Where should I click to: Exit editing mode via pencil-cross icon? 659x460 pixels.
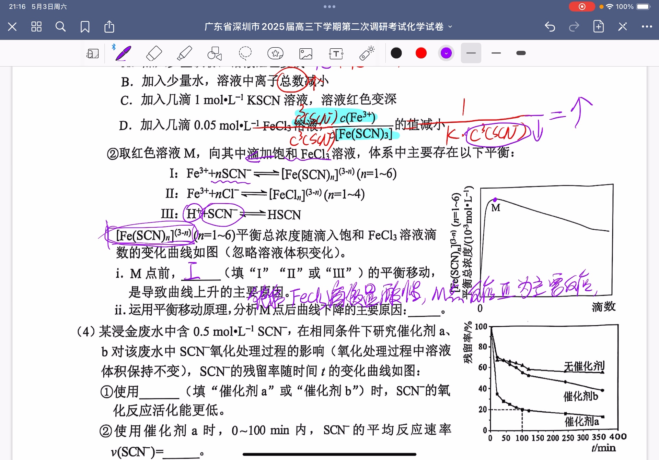pyautogui.click(x=623, y=27)
